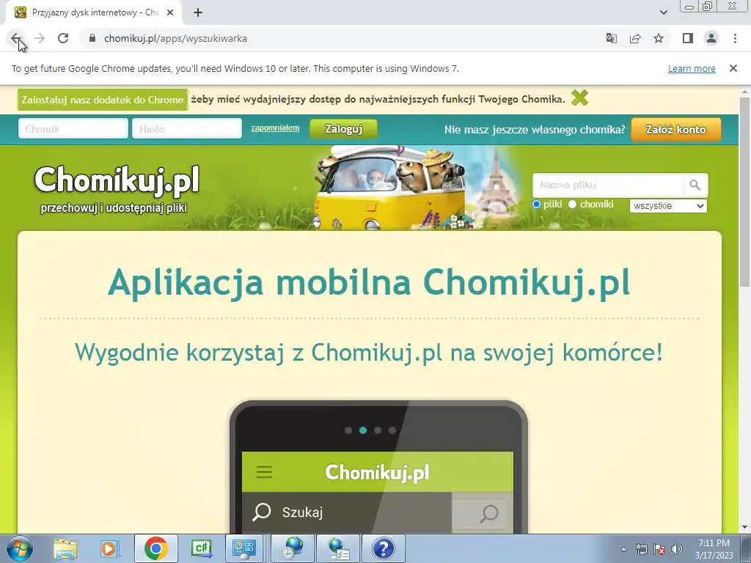Viewport: 751px width, 563px height.
Task: Bookmark this page with the star icon
Action: pos(659,38)
